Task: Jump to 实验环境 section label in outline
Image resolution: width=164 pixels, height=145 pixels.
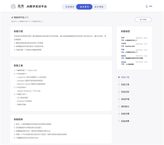Action: pos(125,99)
